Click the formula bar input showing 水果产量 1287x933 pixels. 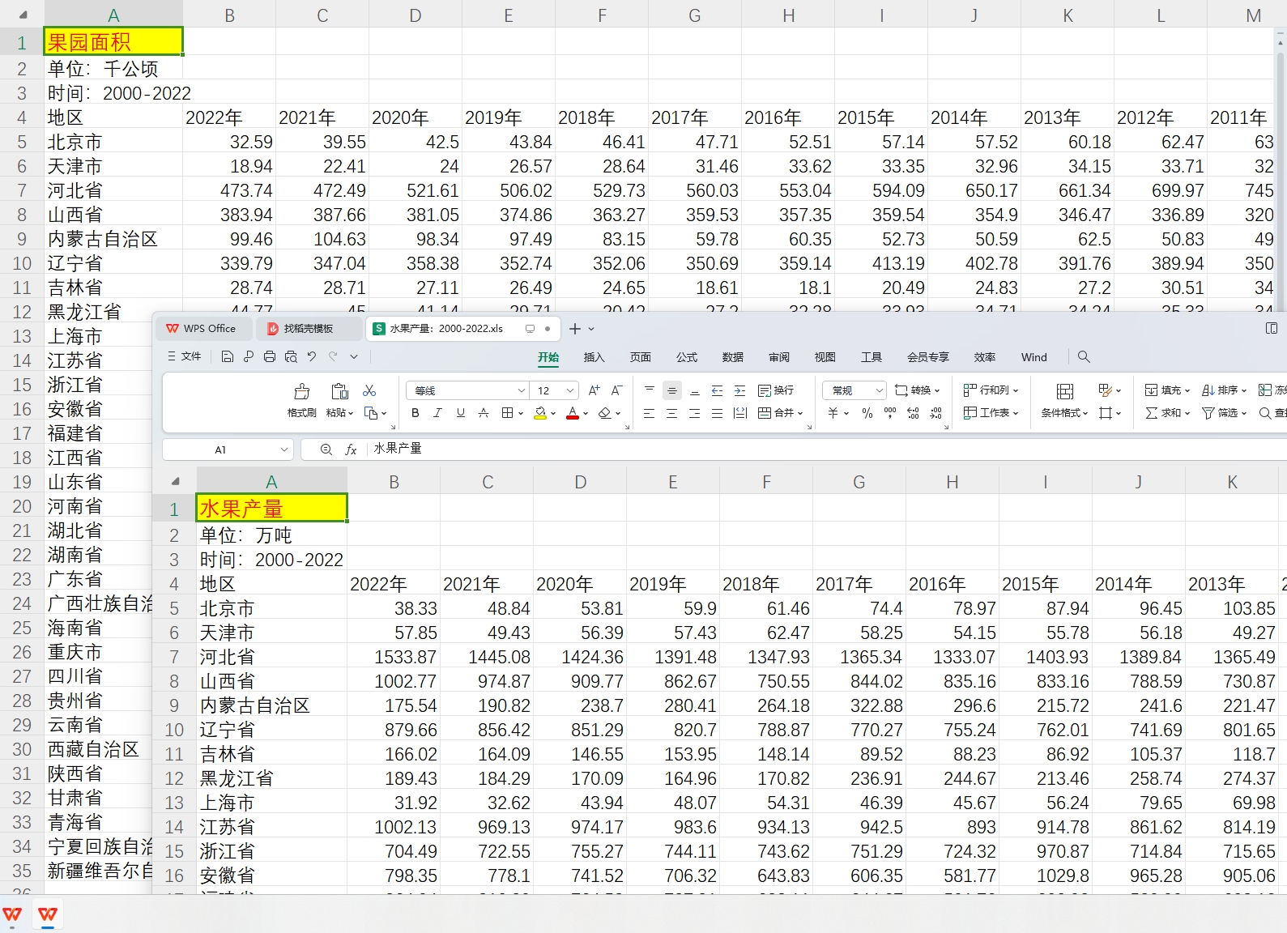[x=826, y=449]
